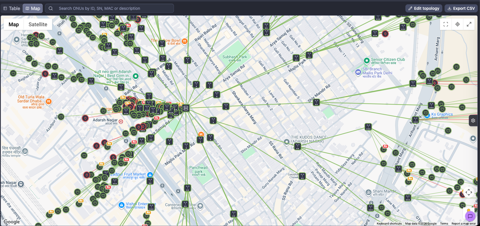This screenshot has width=480, height=226.
Task: Recenter map using the crosshair locate icon
Action: pos(457,24)
